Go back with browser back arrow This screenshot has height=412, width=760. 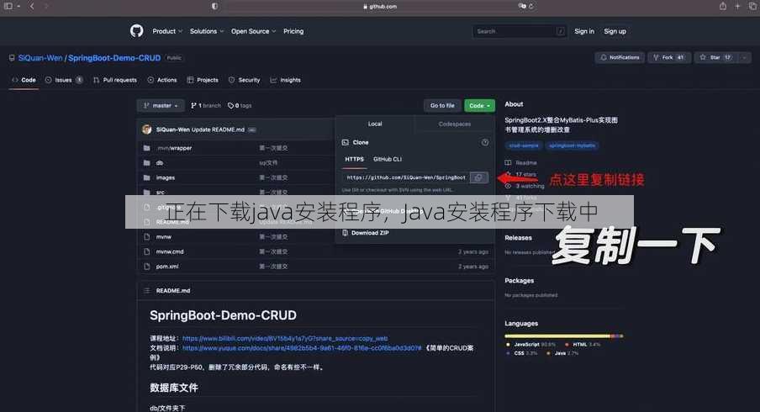[x=32, y=6]
